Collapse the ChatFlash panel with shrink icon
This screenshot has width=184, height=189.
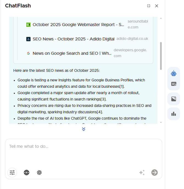149,6
